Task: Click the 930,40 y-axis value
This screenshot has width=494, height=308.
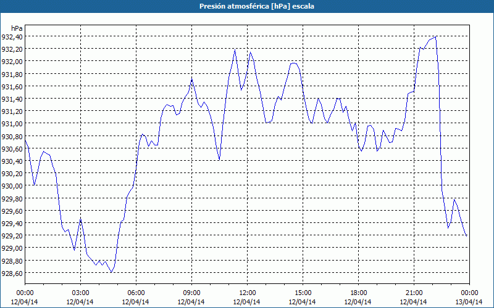Action: point(12,161)
